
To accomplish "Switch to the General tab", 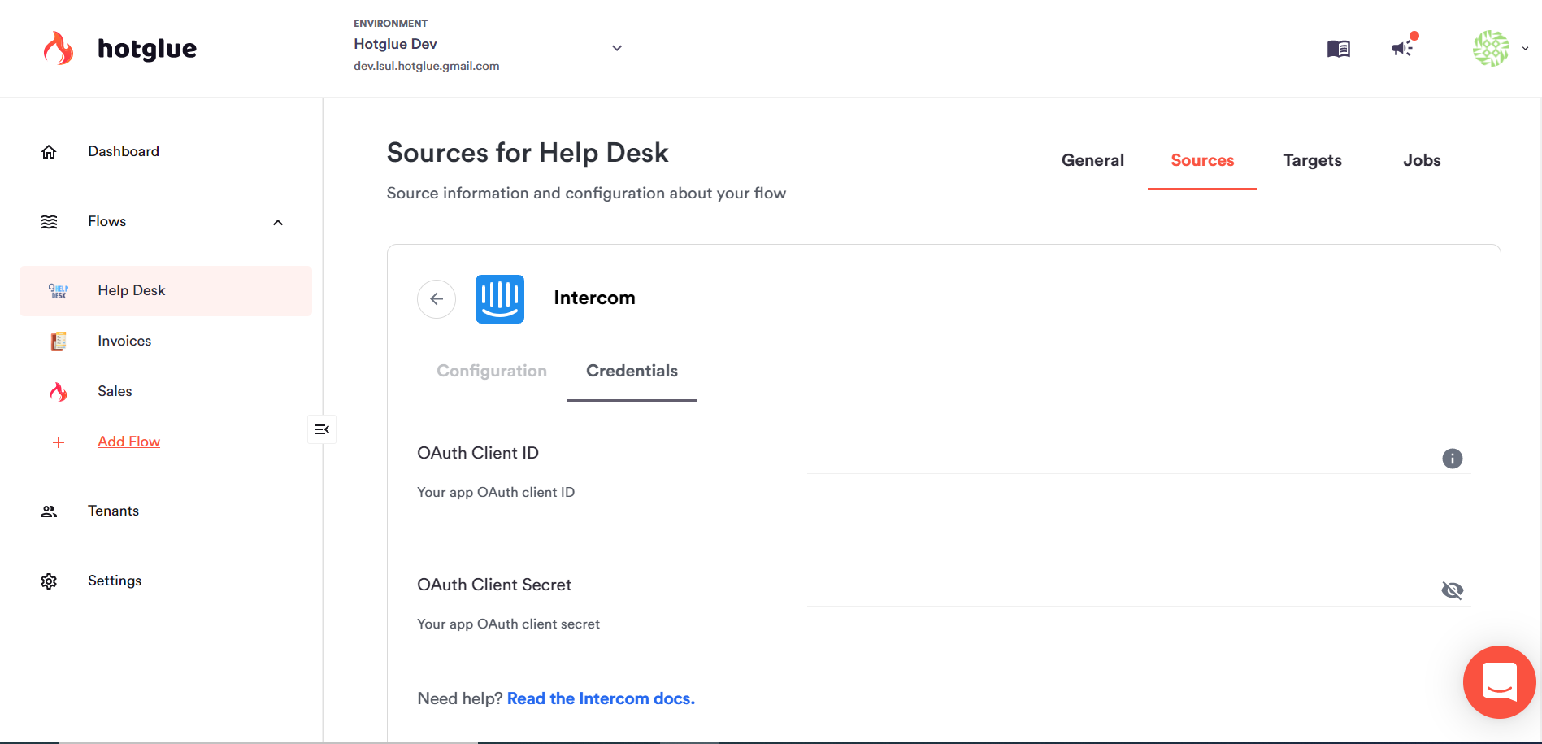I will [x=1092, y=160].
